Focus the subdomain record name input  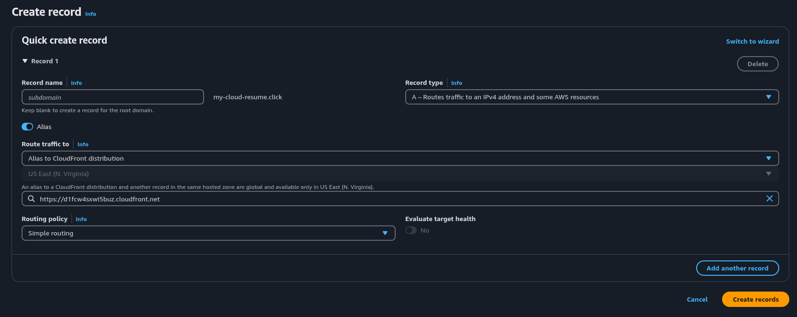[113, 97]
